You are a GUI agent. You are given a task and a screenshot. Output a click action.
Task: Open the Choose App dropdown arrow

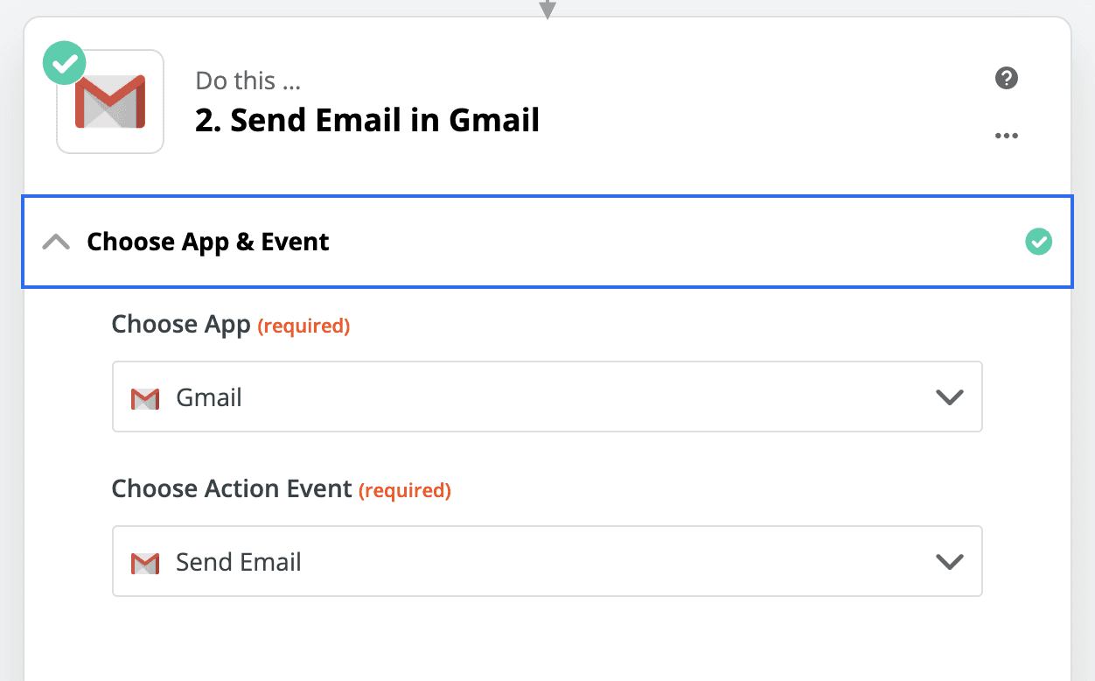point(949,397)
